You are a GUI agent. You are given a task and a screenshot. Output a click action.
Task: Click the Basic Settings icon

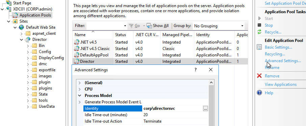(259, 47)
